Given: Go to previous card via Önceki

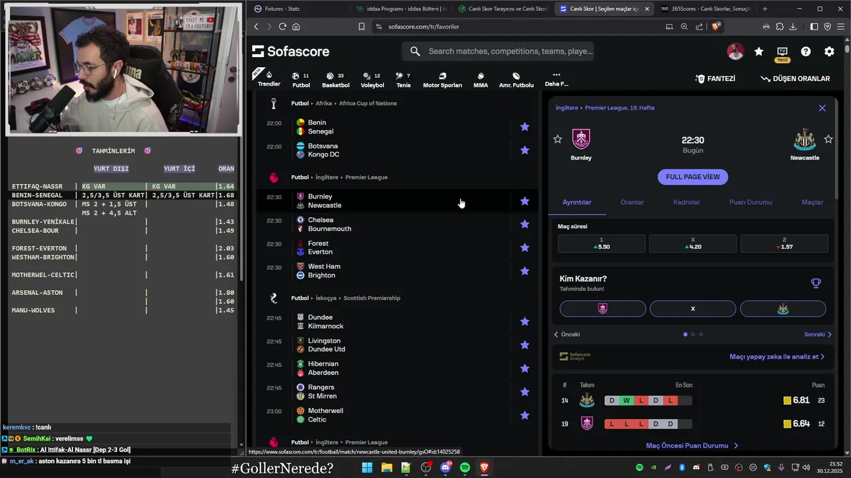Looking at the screenshot, I should pos(567,335).
